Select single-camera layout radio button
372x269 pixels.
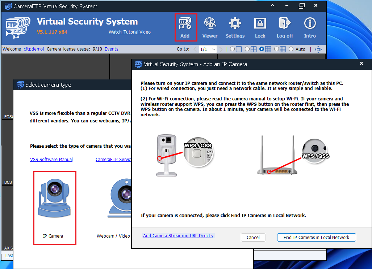tap(232, 49)
